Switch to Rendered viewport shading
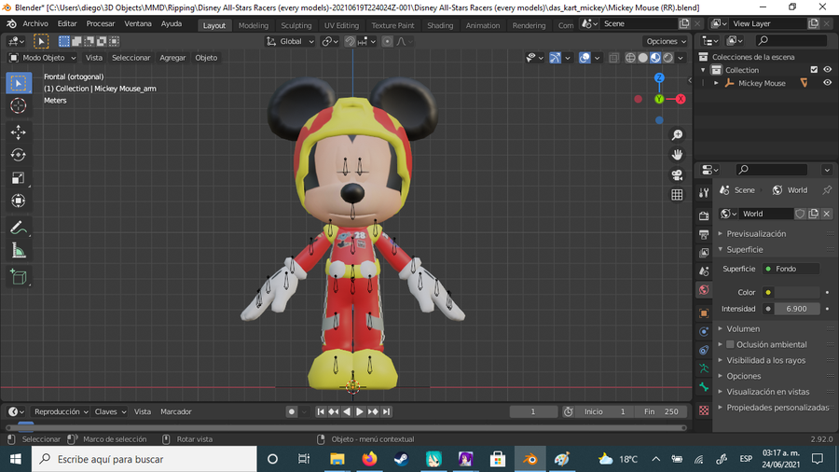The image size is (839, 472). coord(667,58)
